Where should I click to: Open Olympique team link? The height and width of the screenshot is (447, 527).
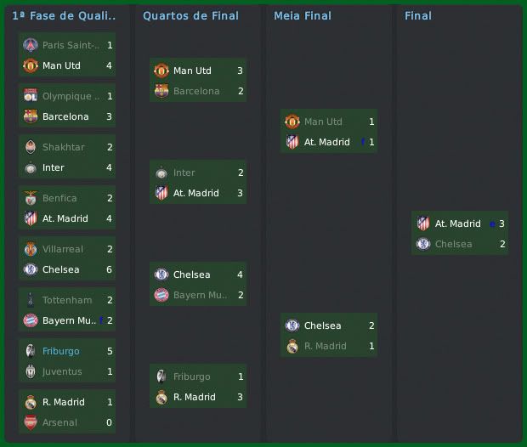[71, 96]
